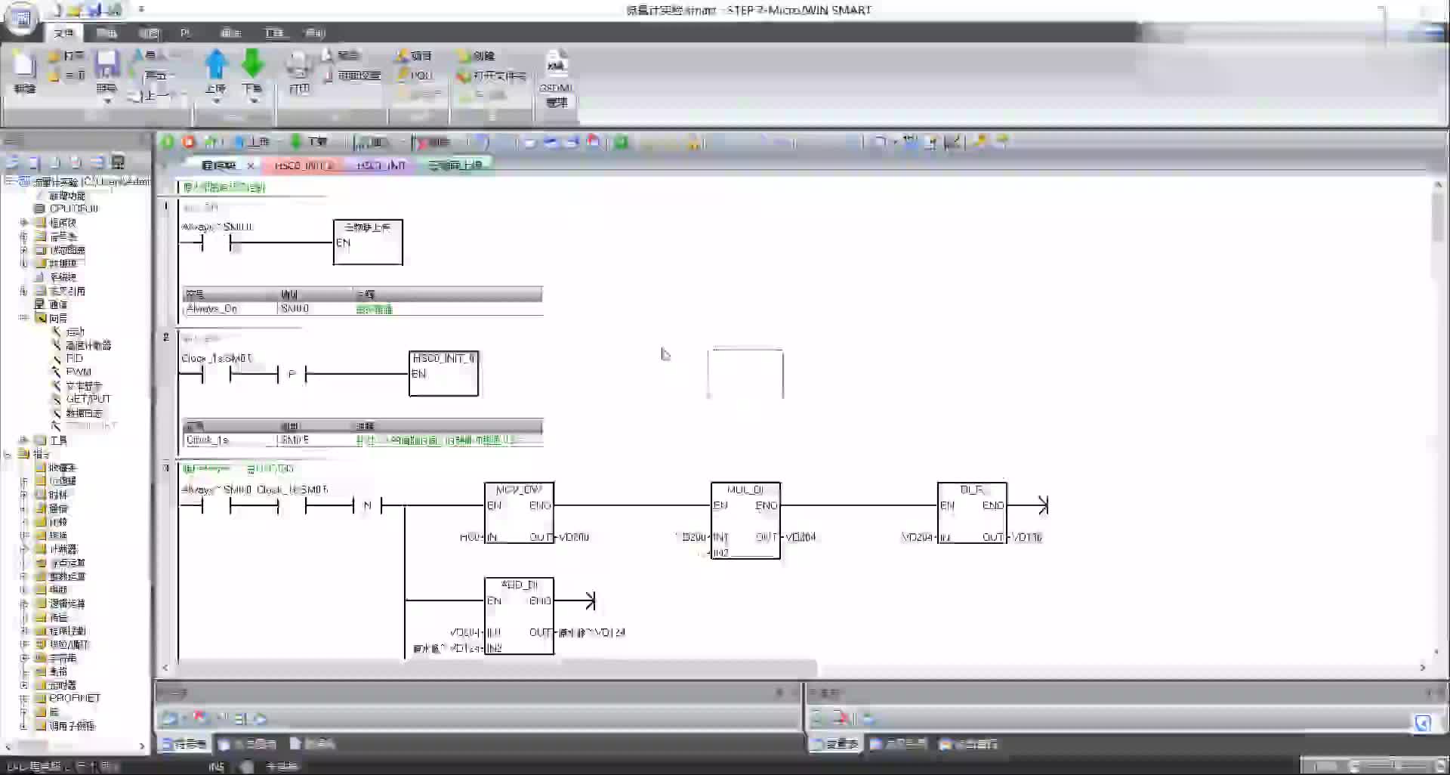
Task: Switch to the 工具 ribbon tab
Action: [x=273, y=33]
